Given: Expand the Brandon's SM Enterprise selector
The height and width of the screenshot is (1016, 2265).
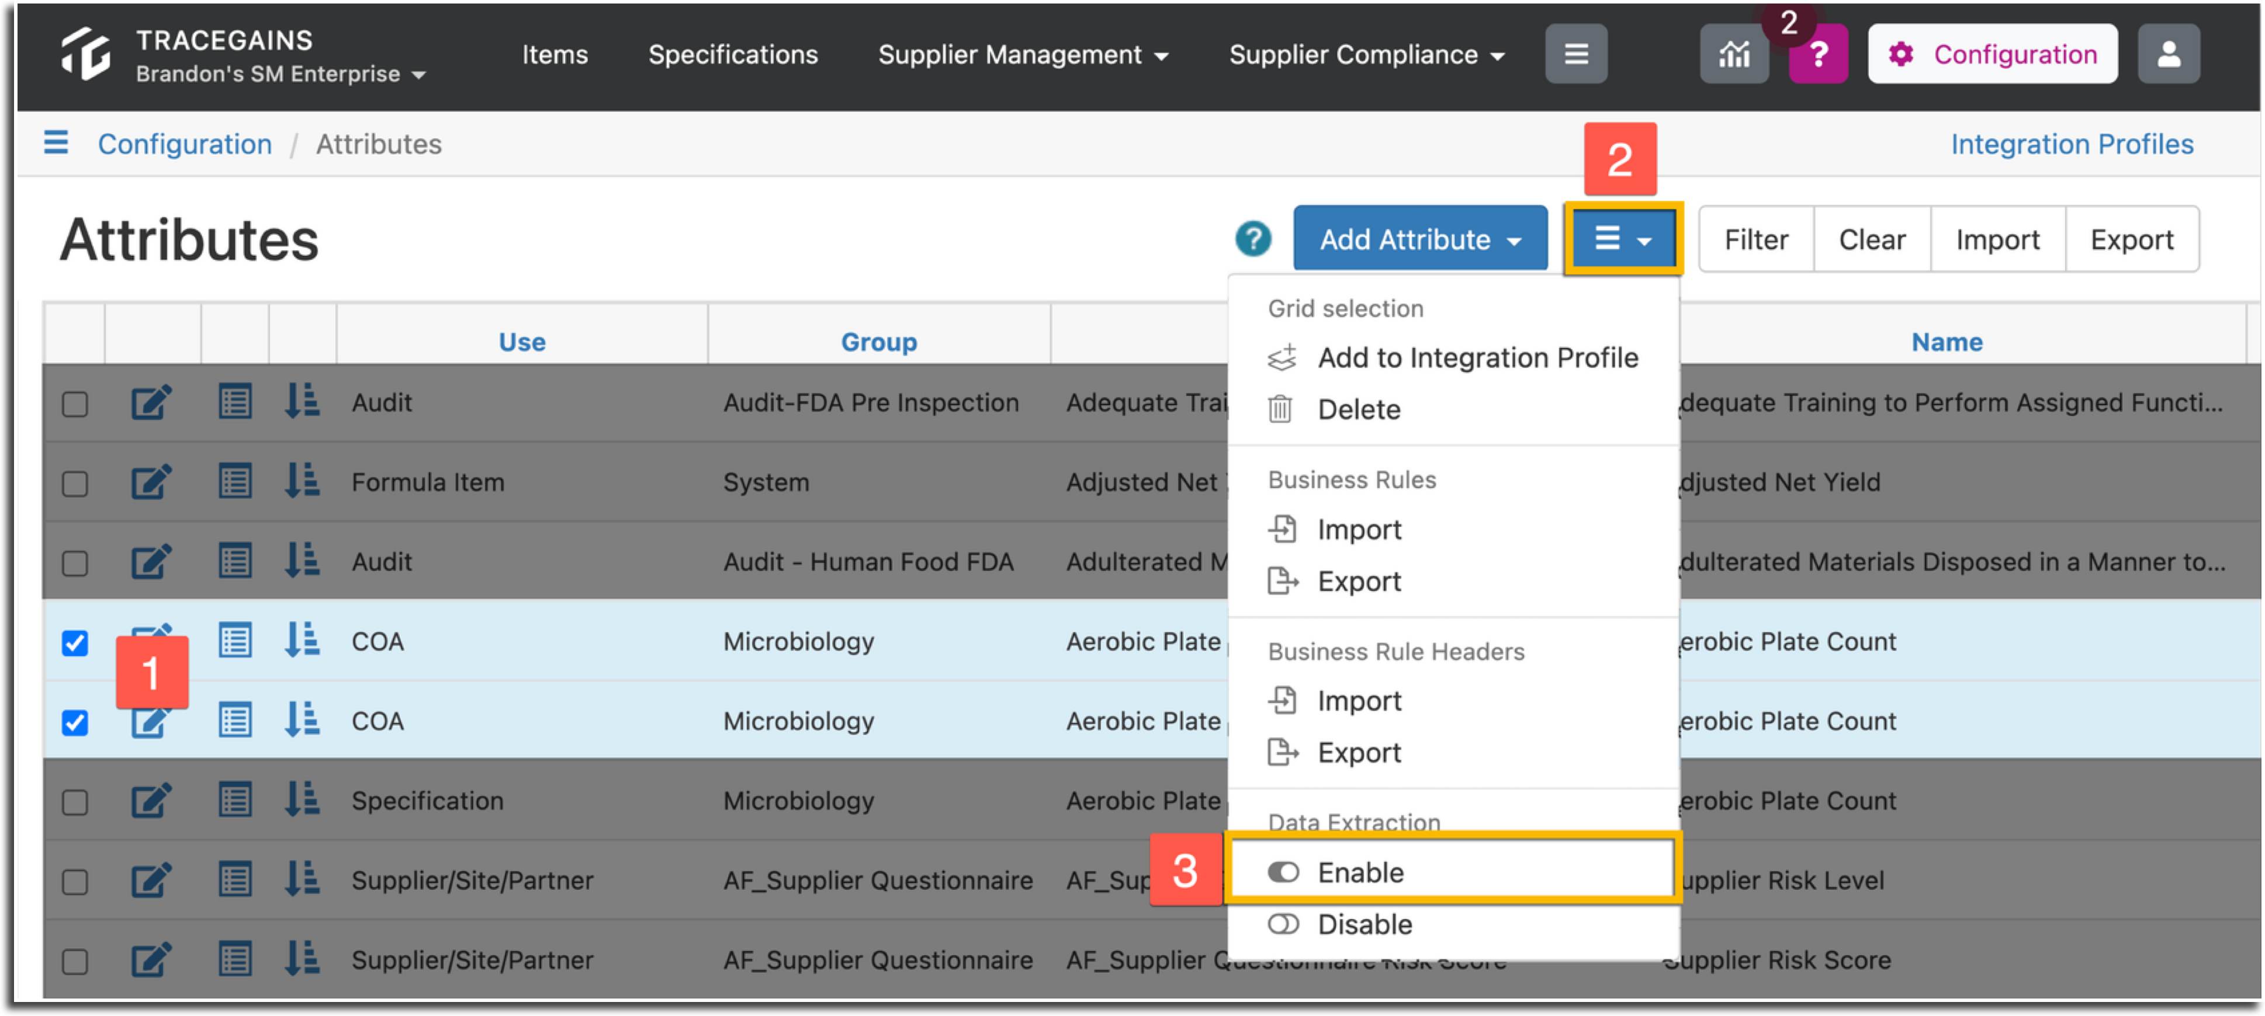Looking at the screenshot, I should tap(279, 74).
